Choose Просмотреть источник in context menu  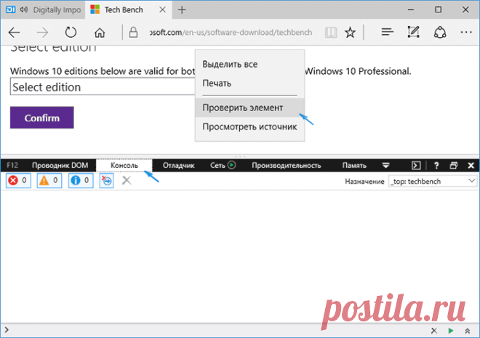(x=249, y=126)
